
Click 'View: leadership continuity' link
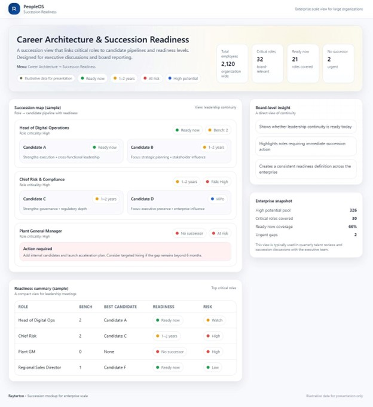pos(215,107)
